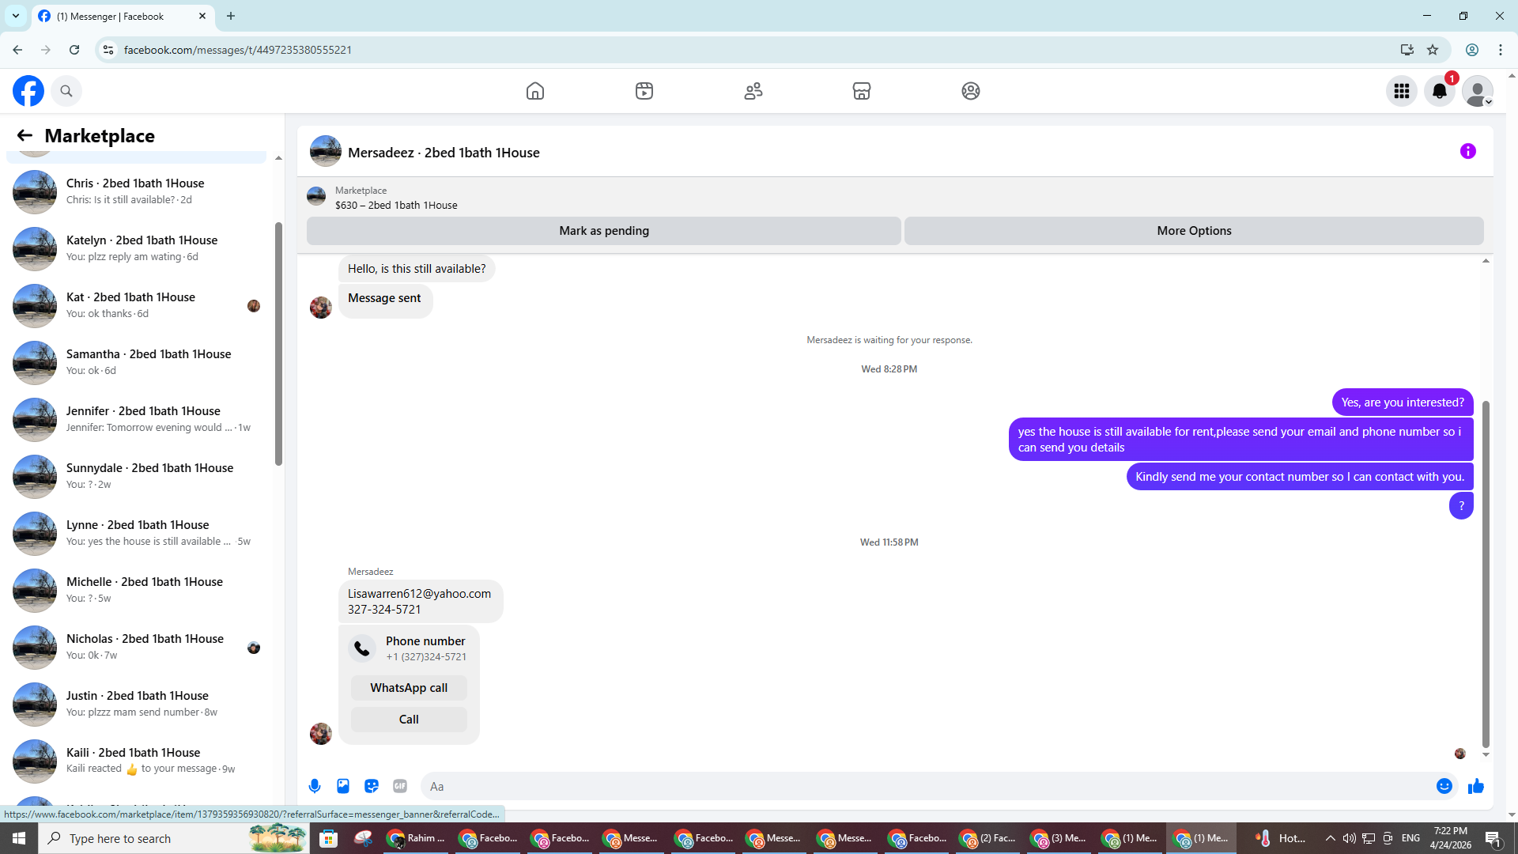Open the Chrome profile button
1518x854 pixels.
(x=1472, y=50)
